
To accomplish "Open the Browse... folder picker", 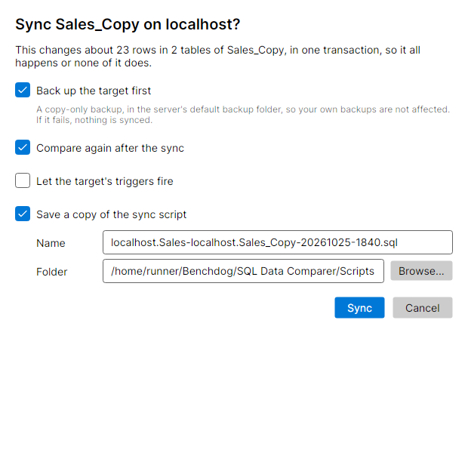I will pyautogui.click(x=421, y=271).
